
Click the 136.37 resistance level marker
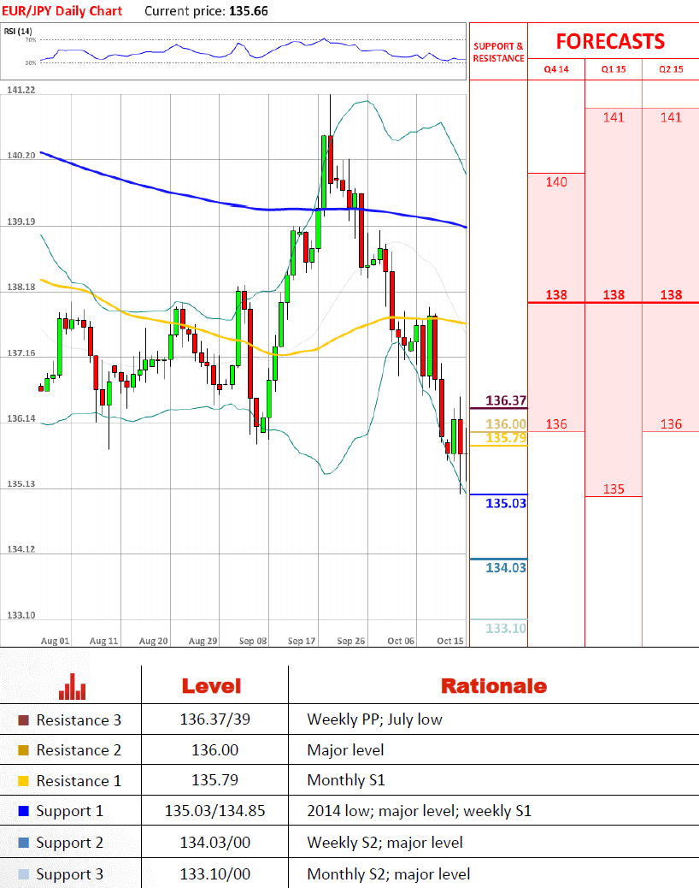tap(506, 400)
